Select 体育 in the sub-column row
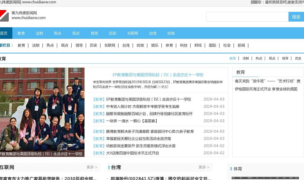 click(169, 45)
